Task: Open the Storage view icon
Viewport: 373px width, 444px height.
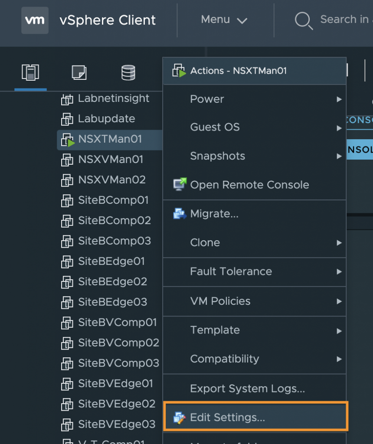Action: coord(128,72)
